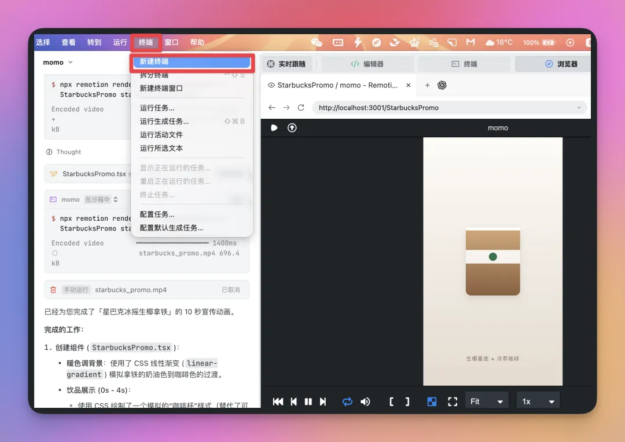Viewport: 625px width, 442px height.
Task: Open the 1x playback speed dropdown
Action: pos(538,401)
